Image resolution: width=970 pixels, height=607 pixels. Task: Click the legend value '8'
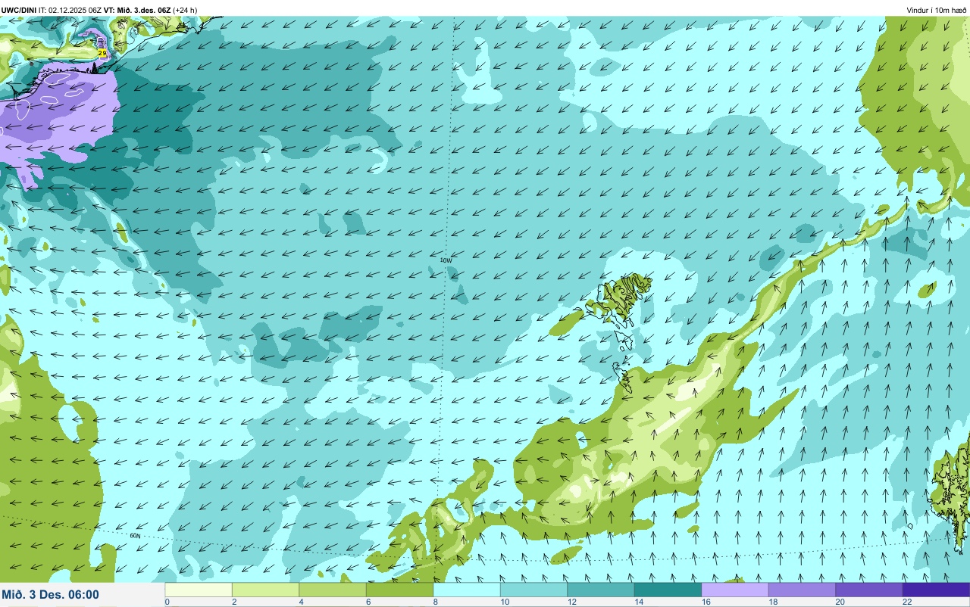pyautogui.click(x=434, y=602)
